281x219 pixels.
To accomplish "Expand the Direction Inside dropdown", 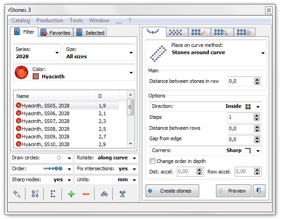I will (258, 107).
